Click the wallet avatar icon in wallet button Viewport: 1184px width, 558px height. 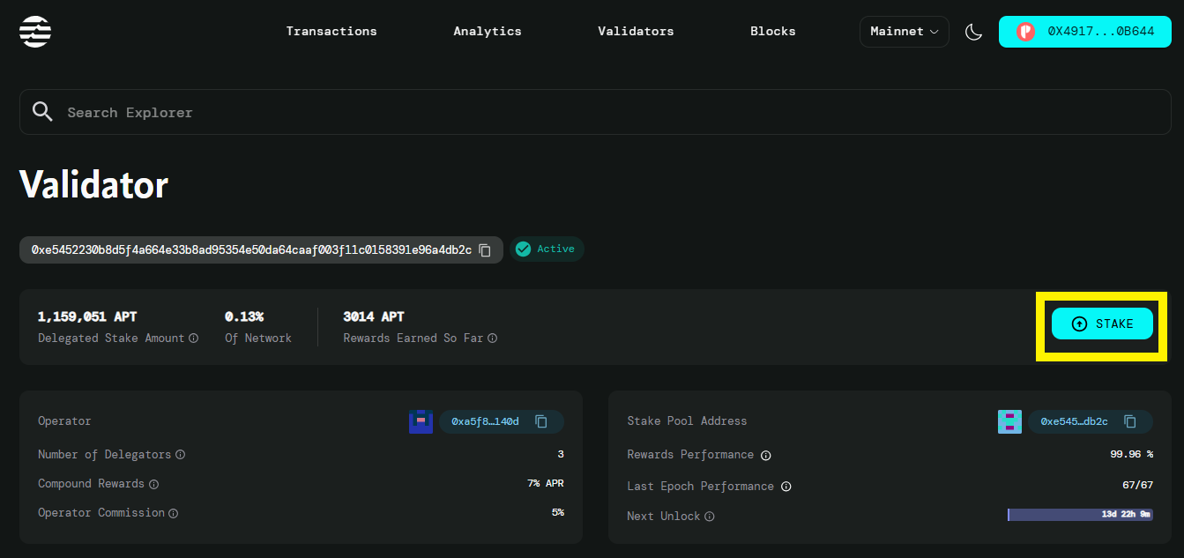1025,32
